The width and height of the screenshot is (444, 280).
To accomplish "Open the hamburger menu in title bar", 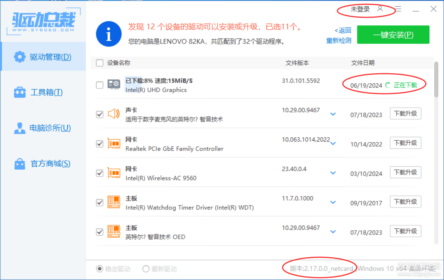I will click(398, 9).
